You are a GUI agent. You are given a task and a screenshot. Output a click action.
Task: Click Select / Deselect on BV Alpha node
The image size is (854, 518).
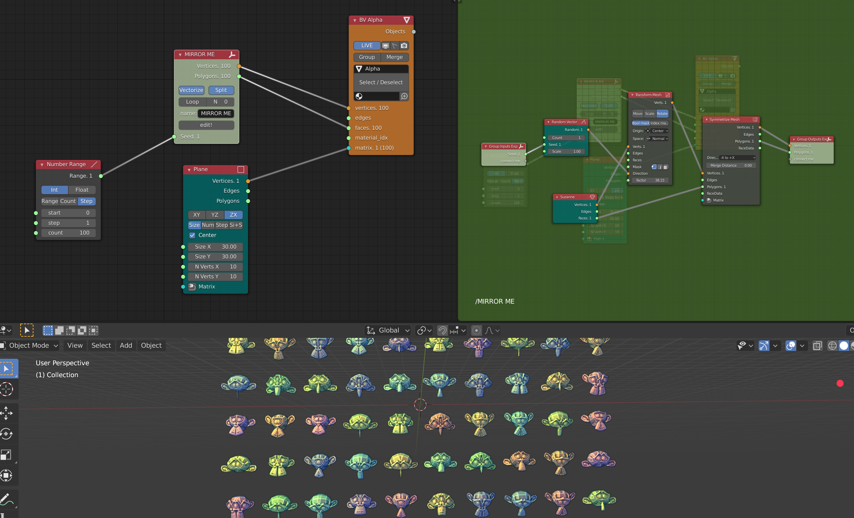click(x=380, y=82)
